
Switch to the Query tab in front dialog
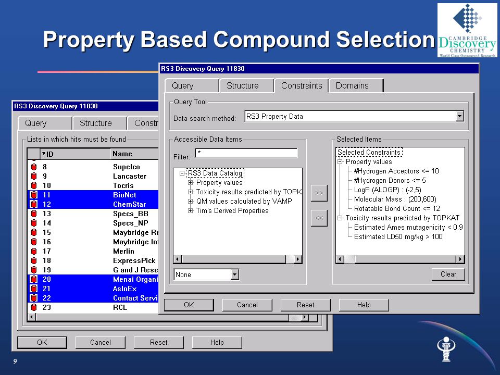pos(192,85)
